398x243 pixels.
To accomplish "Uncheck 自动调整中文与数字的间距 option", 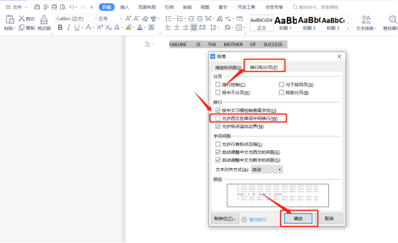I will pos(218,160).
